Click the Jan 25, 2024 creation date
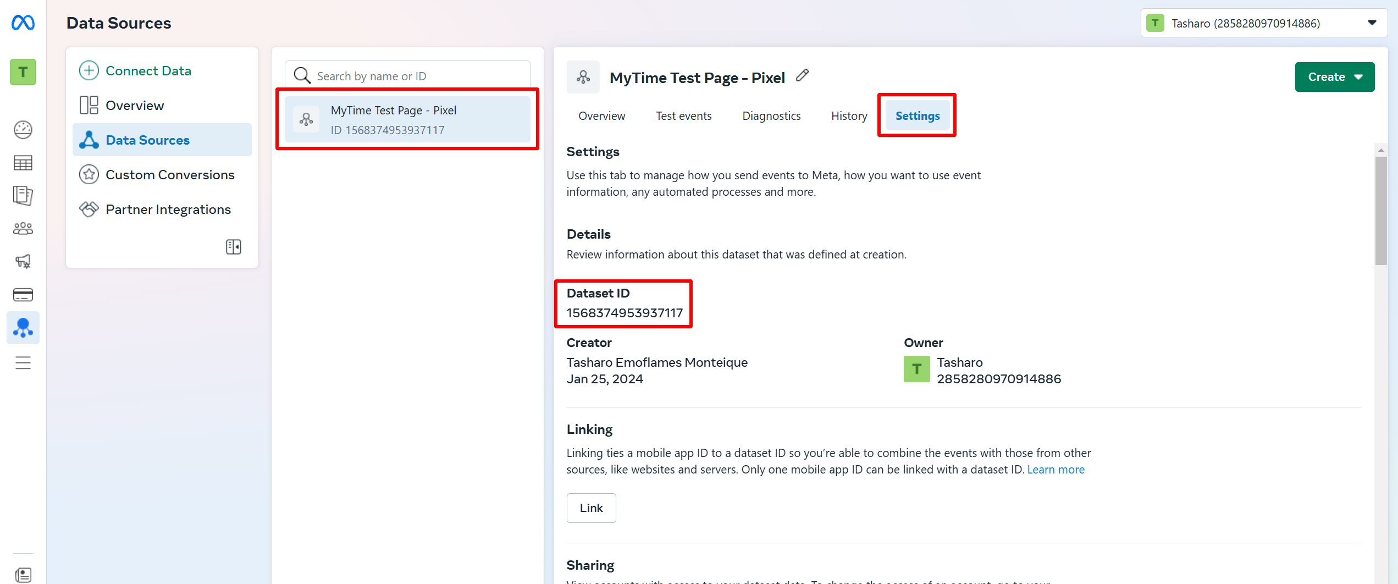The image size is (1398, 584). [x=605, y=379]
